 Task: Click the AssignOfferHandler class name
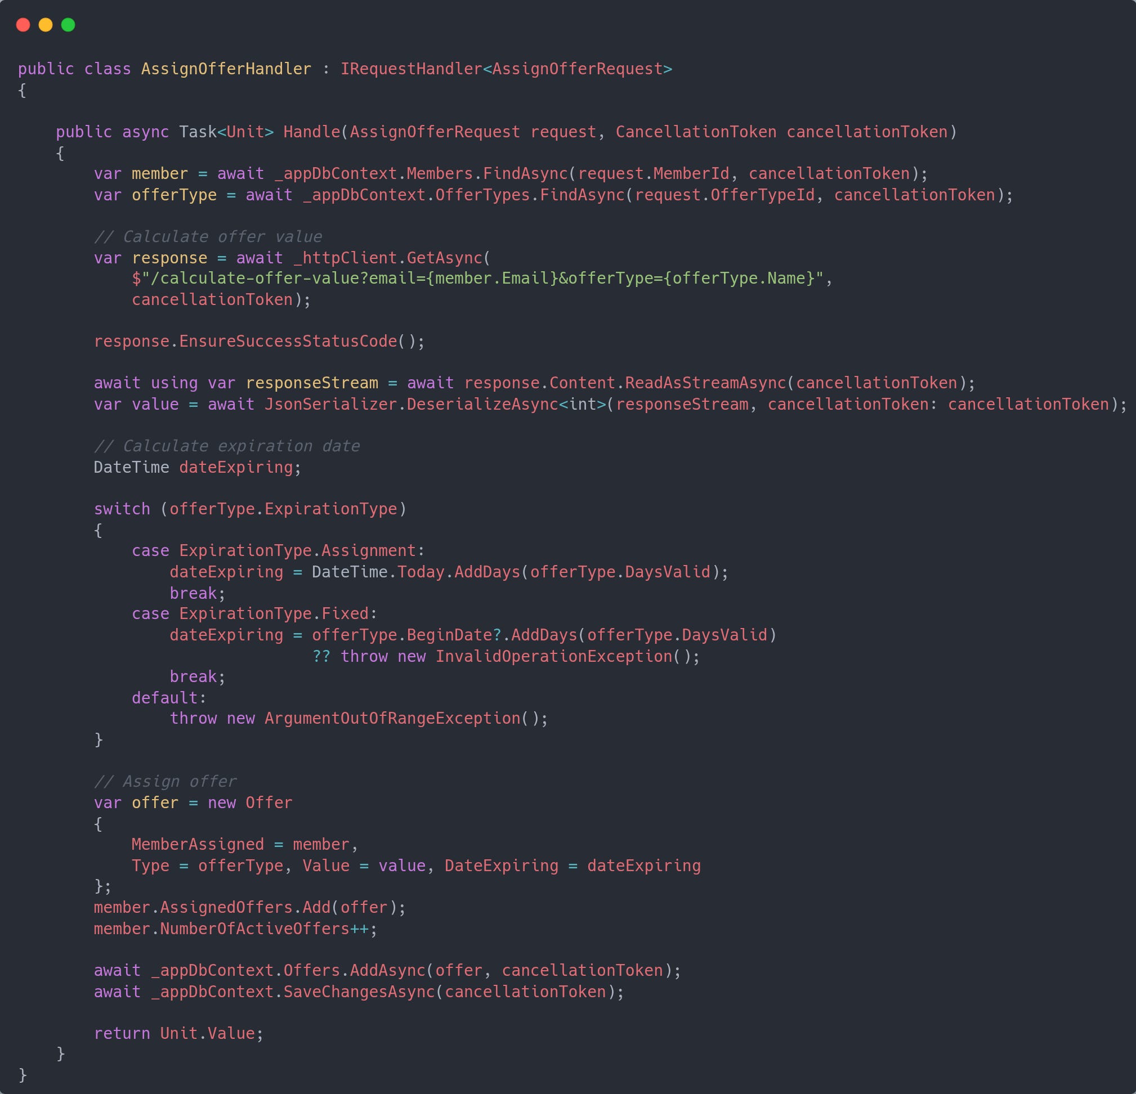pos(226,69)
